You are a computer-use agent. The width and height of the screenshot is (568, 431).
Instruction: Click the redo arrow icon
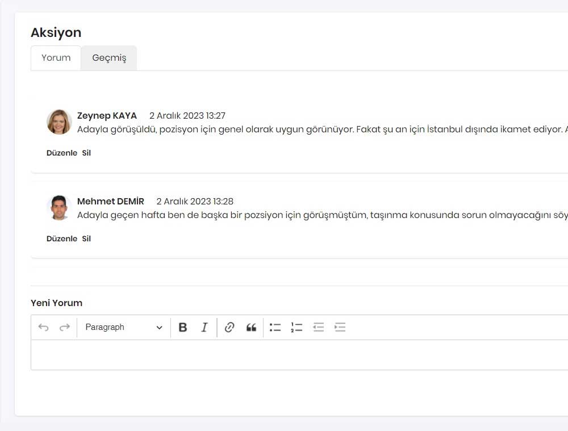[65, 328]
